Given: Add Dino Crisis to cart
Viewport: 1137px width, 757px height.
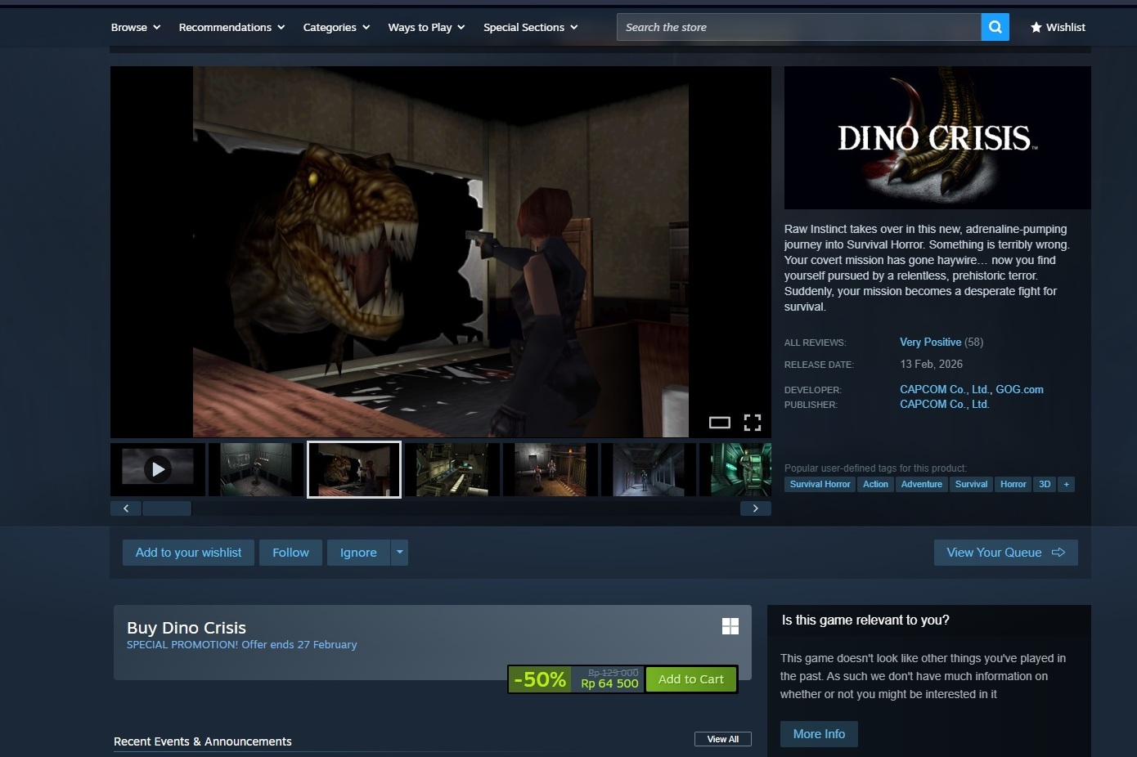Looking at the screenshot, I should [x=690, y=679].
